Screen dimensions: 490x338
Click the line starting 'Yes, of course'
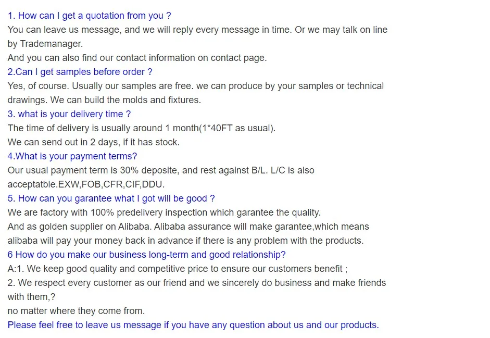pos(195,86)
